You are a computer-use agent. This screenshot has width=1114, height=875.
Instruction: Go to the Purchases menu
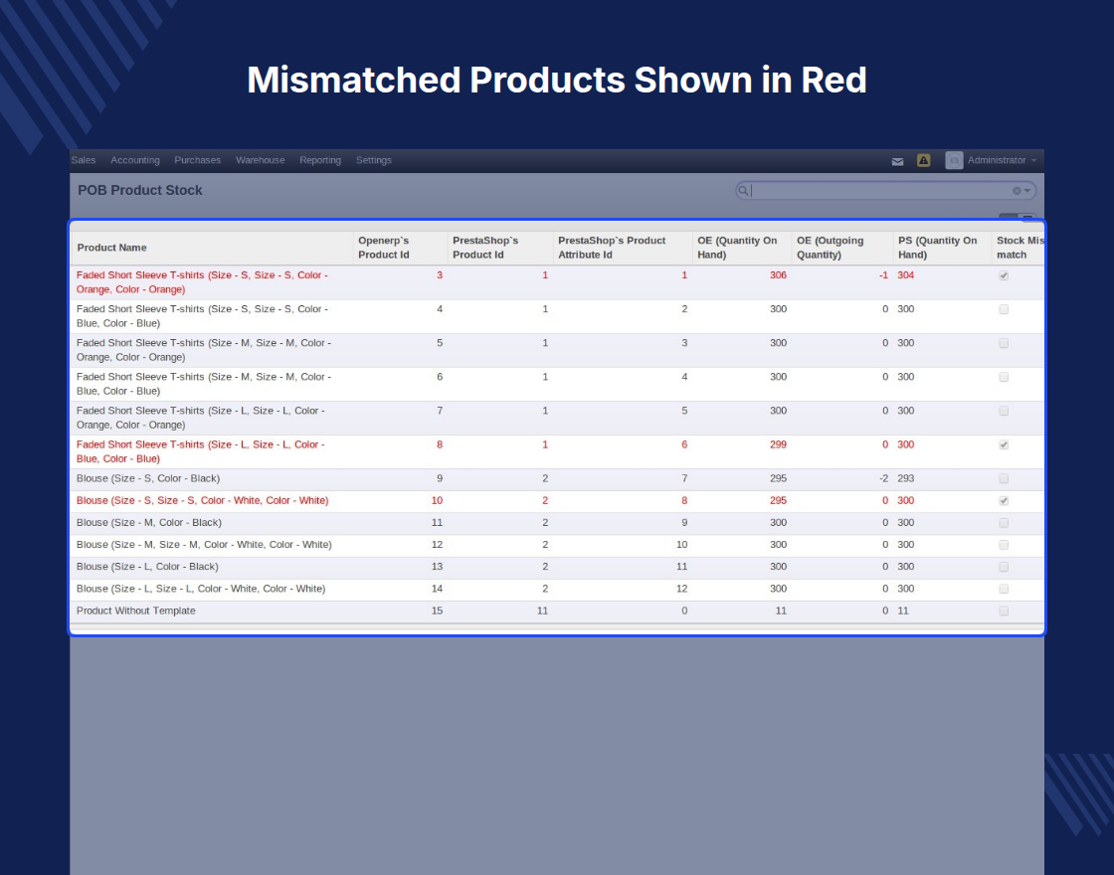point(198,160)
